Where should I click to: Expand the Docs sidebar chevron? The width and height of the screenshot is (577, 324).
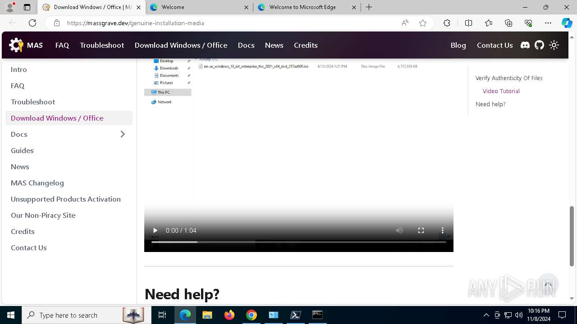point(123,134)
